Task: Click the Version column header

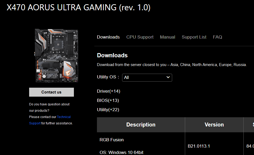Action: tap(214, 125)
